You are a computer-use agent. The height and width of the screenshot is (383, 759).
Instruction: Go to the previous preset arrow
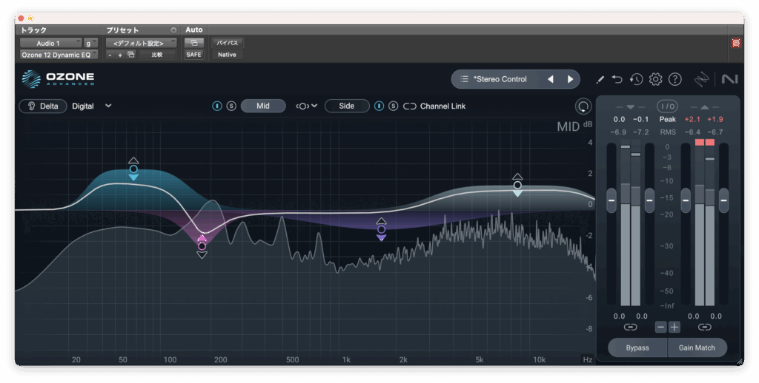pyautogui.click(x=550, y=79)
